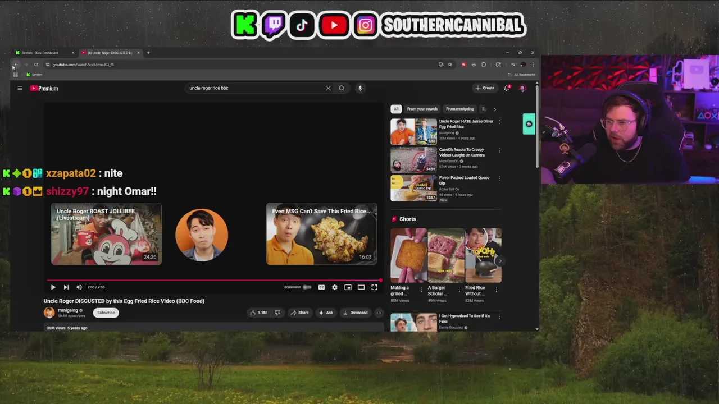
Task: Dislike the video
Action: 277,313
